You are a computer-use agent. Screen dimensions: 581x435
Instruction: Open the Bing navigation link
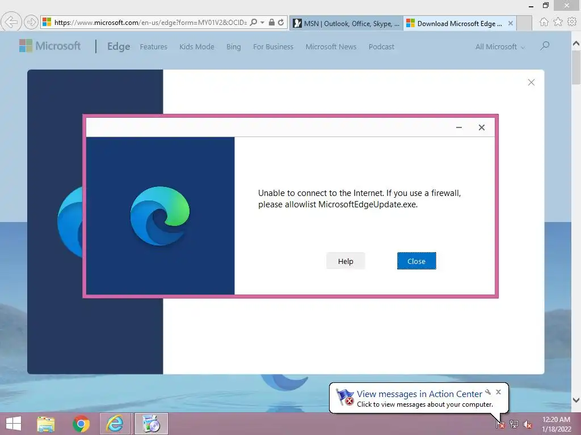point(233,47)
